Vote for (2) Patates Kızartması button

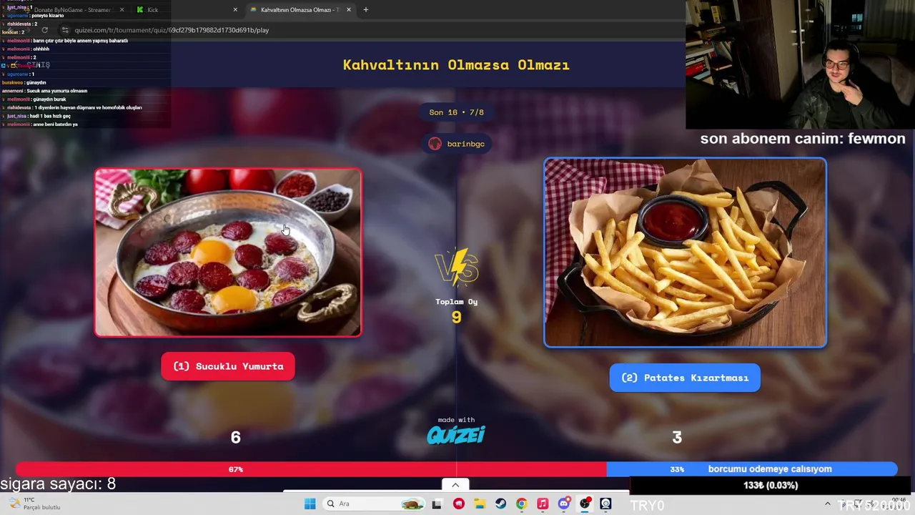point(685,378)
